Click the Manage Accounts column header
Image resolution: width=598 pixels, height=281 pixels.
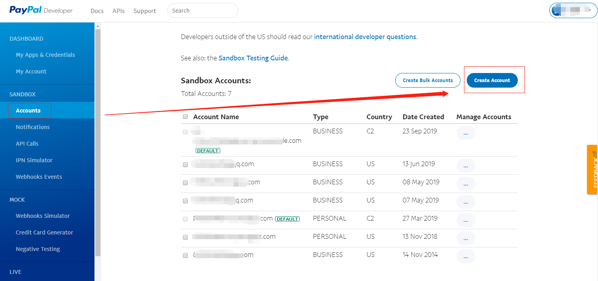pyautogui.click(x=484, y=117)
